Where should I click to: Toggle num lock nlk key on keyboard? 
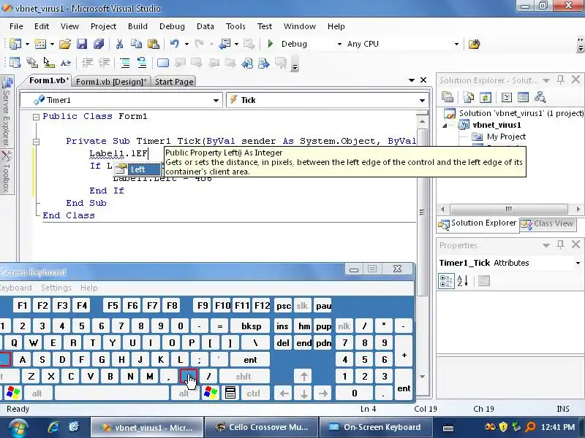344,326
